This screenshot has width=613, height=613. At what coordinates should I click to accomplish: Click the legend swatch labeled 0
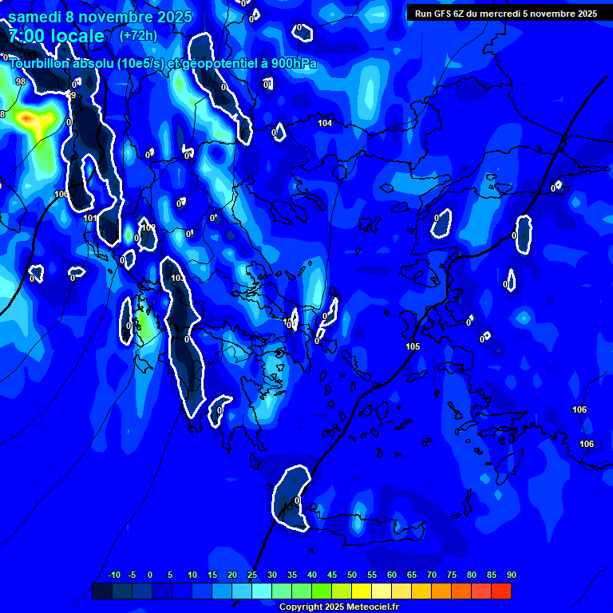[x=142, y=591]
